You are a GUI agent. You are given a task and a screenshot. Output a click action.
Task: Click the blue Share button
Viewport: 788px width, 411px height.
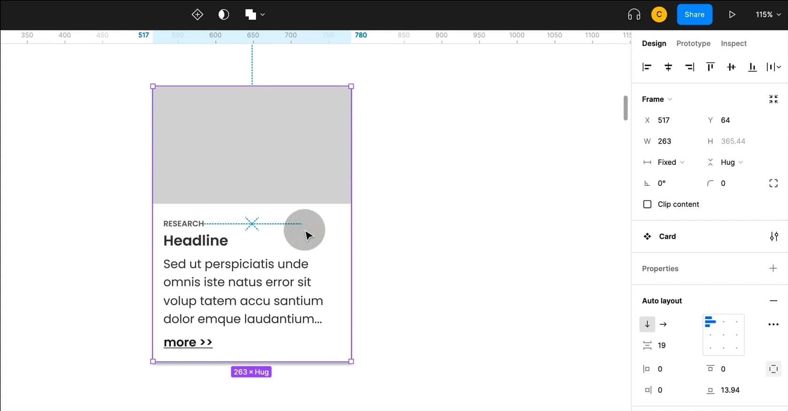point(694,15)
